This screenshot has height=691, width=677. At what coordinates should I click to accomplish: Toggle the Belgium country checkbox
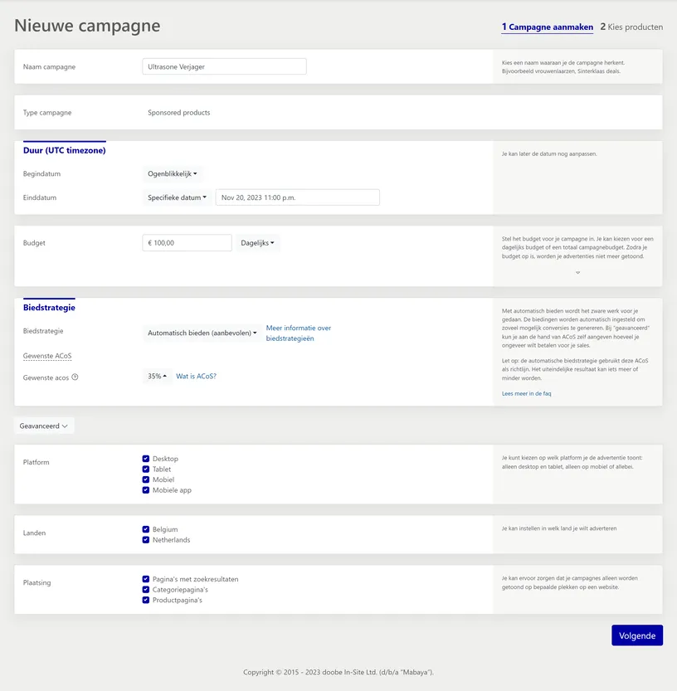click(x=146, y=529)
